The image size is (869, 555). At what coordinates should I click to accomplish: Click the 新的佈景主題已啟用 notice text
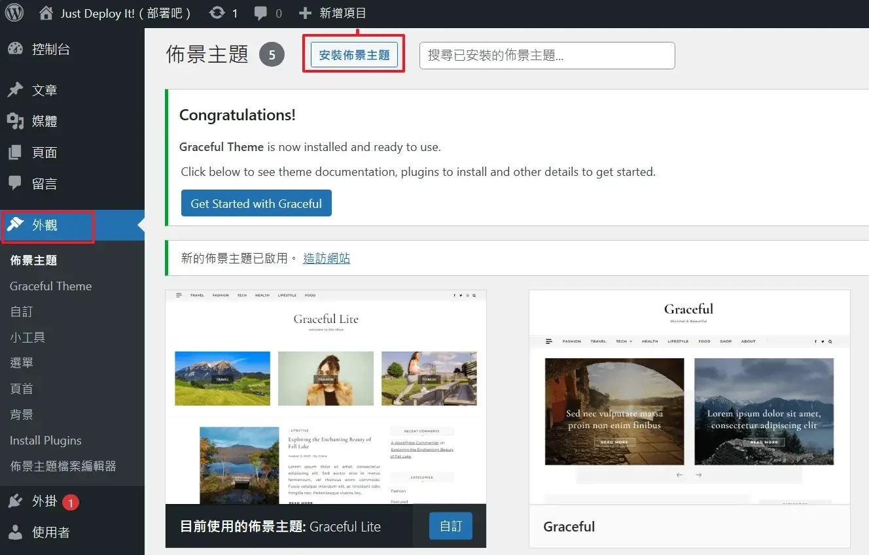coord(239,258)
